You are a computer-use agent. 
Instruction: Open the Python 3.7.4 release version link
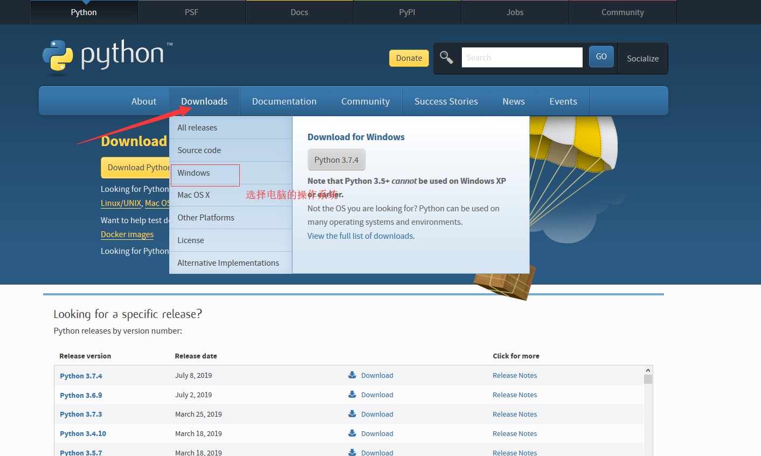(x=81, y=376)
